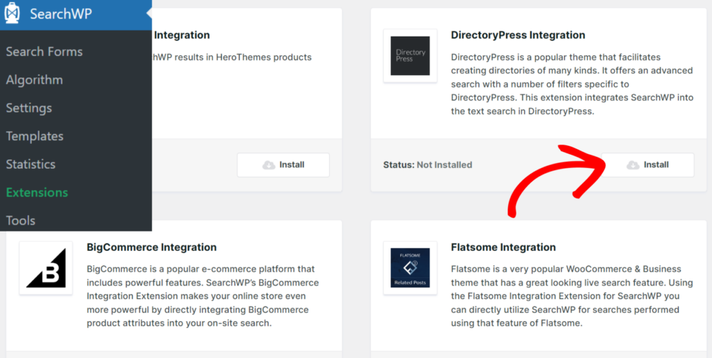Select the Extensions menu item

point(37,192)
